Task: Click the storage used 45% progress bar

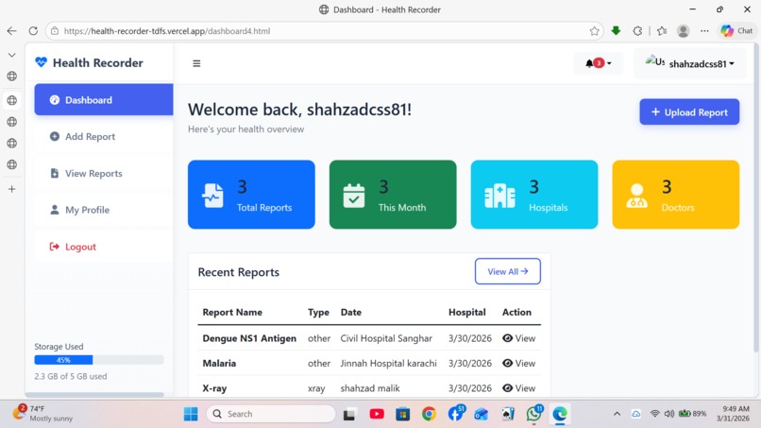Action: (99, 360)
